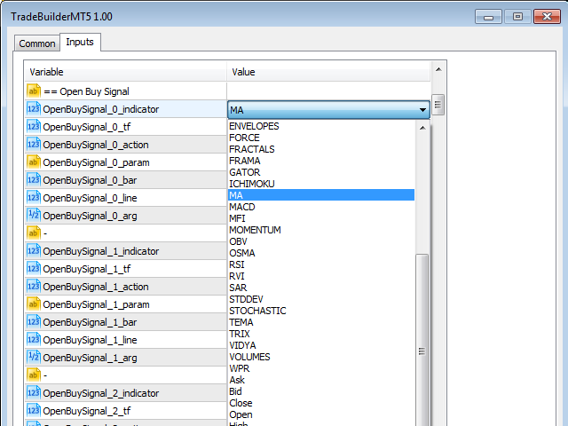
Task: Choose the Bid option in the list
Action: [235, 391]
